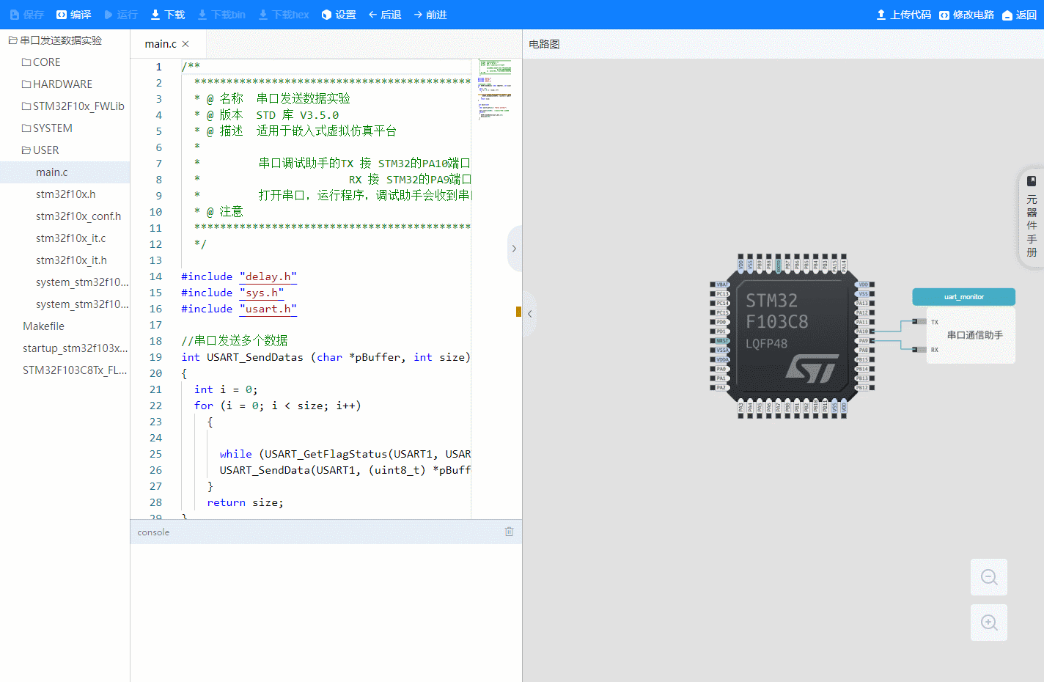Expand the CORE folder
1044x682 pixels.
[41, 62]
